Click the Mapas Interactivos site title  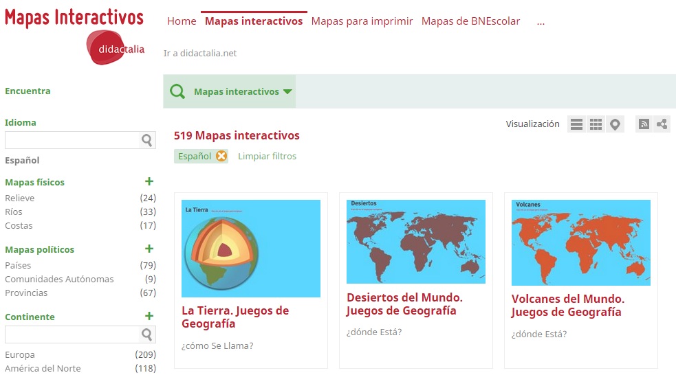point(74,18)
